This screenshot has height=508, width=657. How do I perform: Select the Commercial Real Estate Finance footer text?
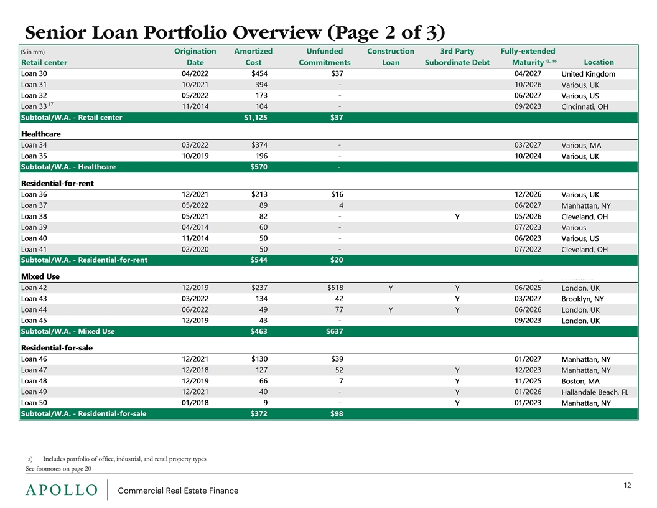(x=178, y=491)
